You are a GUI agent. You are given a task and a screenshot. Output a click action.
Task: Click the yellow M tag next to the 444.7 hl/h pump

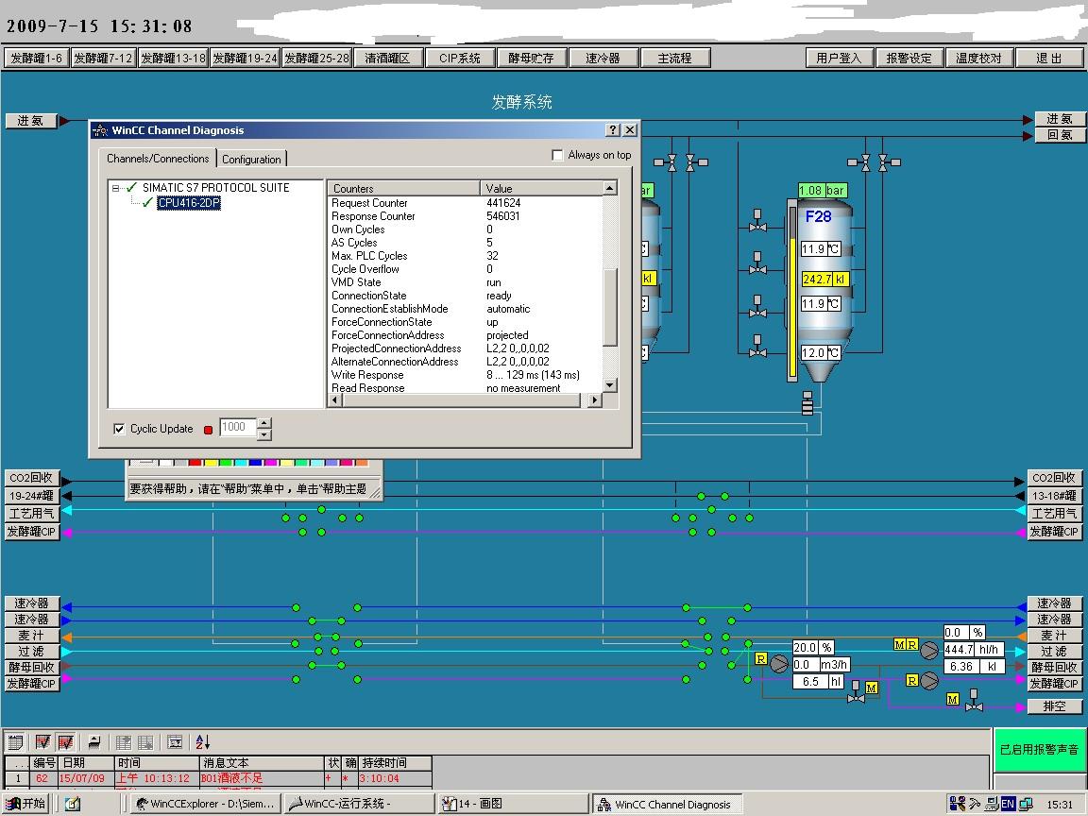point(899,645)
